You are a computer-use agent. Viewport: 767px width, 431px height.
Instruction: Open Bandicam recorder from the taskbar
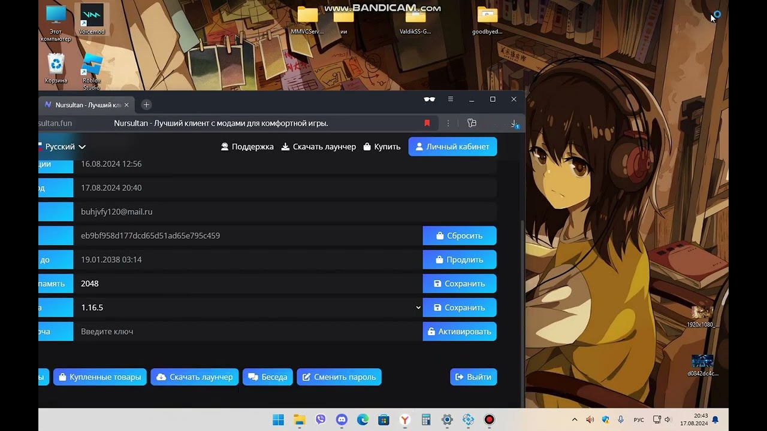pos(490,420)
